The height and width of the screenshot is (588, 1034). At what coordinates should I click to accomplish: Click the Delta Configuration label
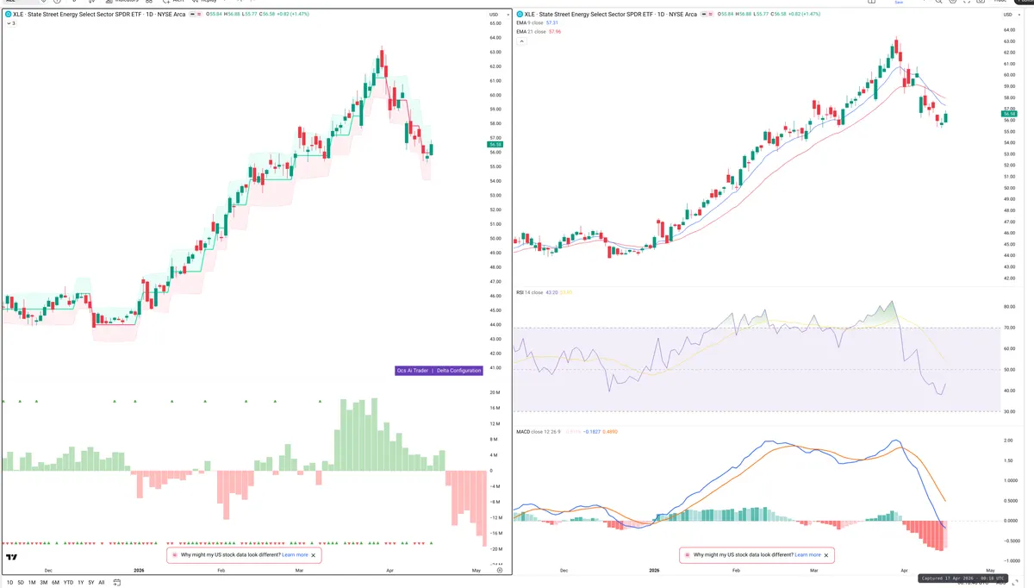coord(459,370)
